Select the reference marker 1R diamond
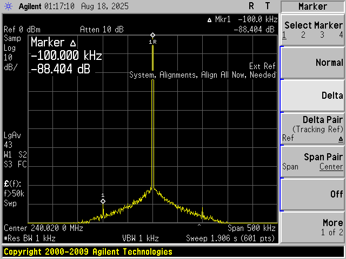Screen dimensions: 346x259 (152, 35)
